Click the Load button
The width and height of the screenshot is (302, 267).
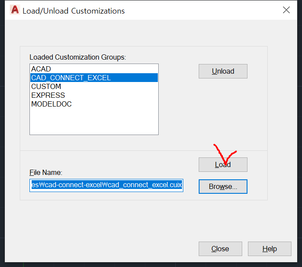[223, 164]
